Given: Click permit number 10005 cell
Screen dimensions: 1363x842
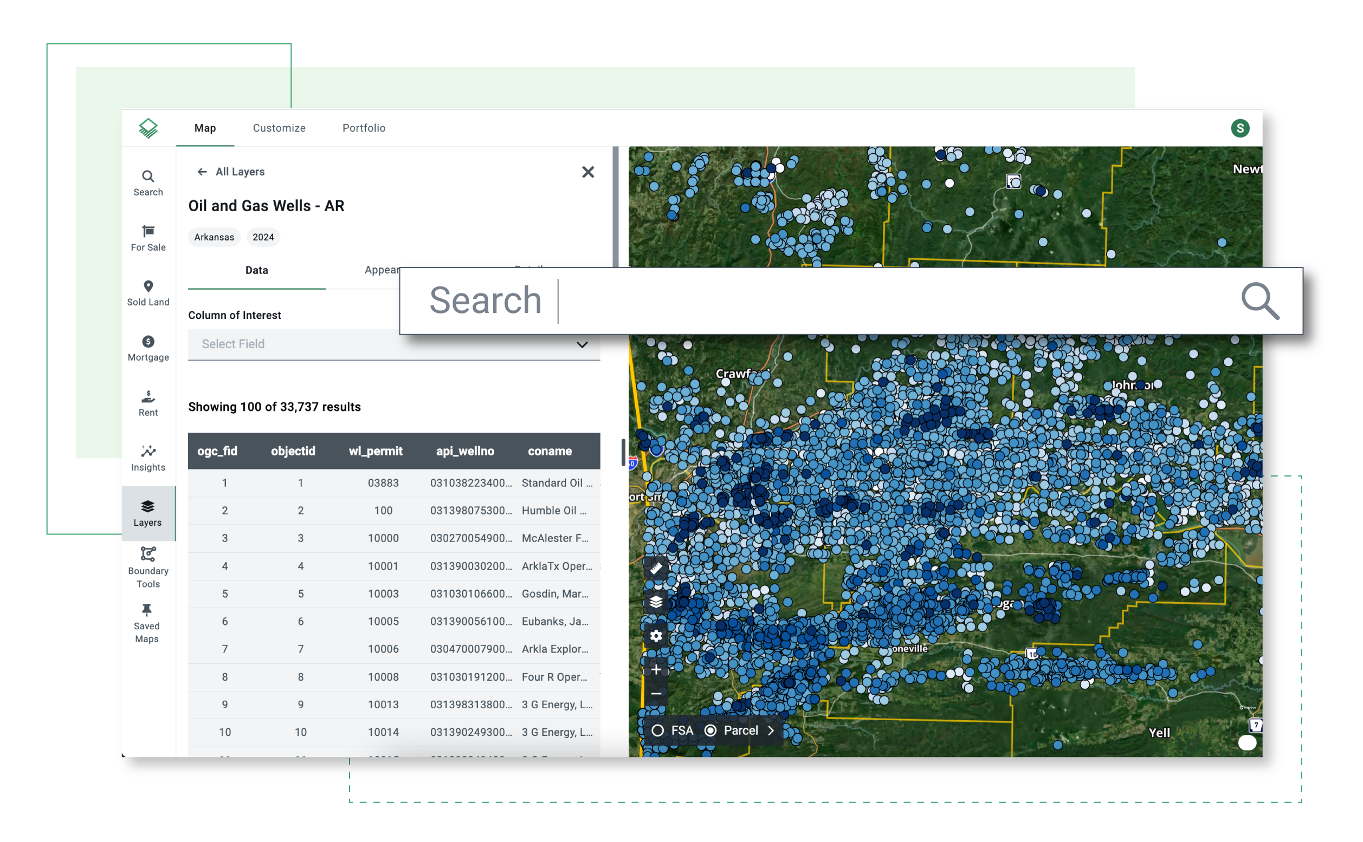Looking at the screenshot, I should pyautogui.click(x=383, y=622).
